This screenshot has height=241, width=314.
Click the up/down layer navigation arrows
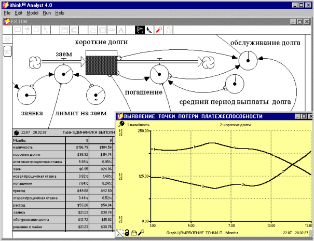(x=7, y=39)
